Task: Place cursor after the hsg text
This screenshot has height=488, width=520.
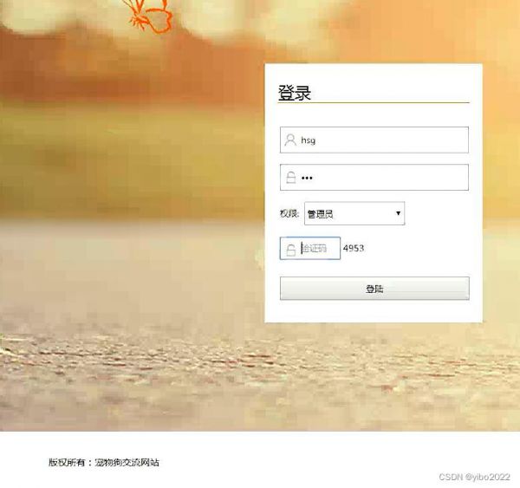Action: click(x=316, y=140)
